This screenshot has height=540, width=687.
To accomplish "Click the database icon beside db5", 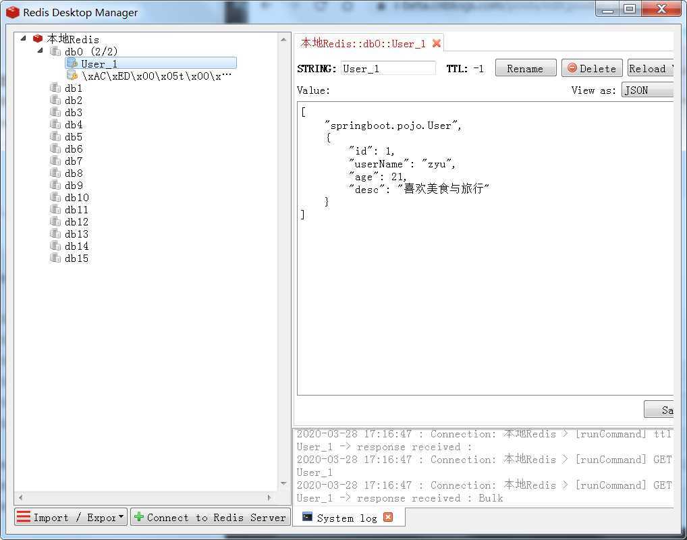I will tap(55, 136).
